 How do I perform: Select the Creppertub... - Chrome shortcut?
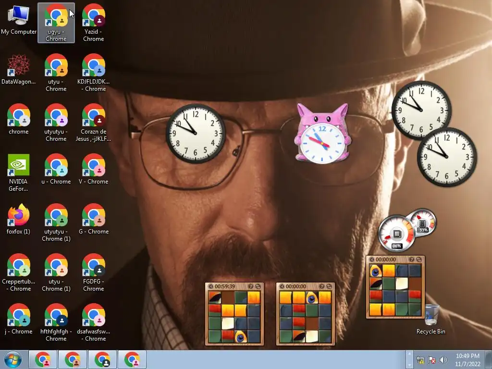[x=19, y=272]
